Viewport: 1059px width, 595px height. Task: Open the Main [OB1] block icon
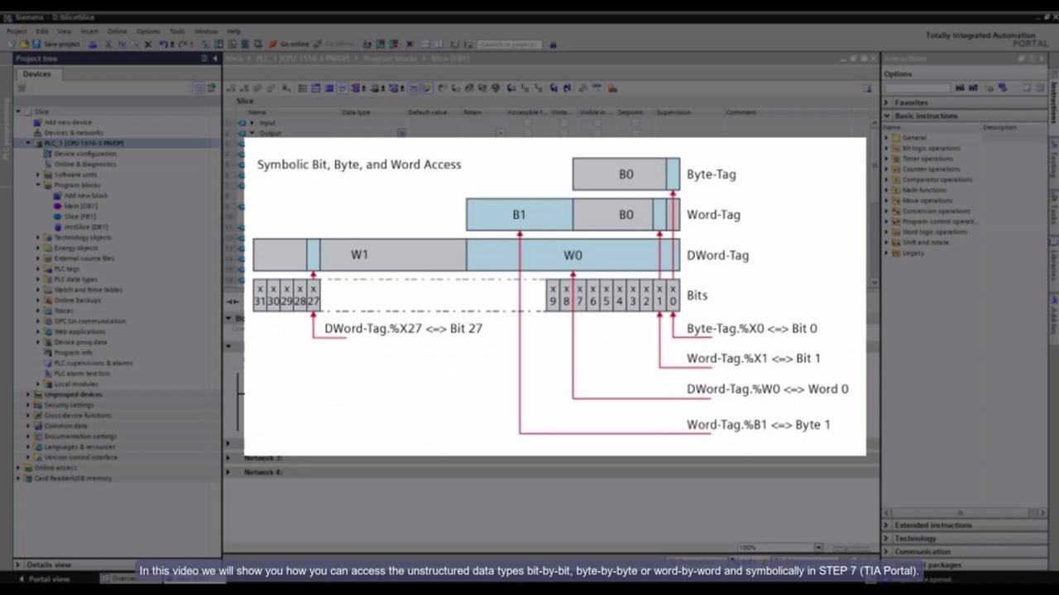pos(57,206)
